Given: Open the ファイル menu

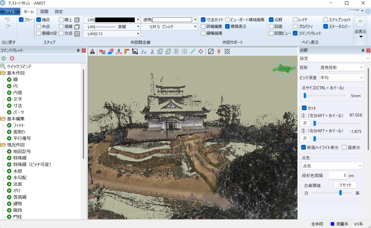Looking at the screenshot, I should click(9, 12).
